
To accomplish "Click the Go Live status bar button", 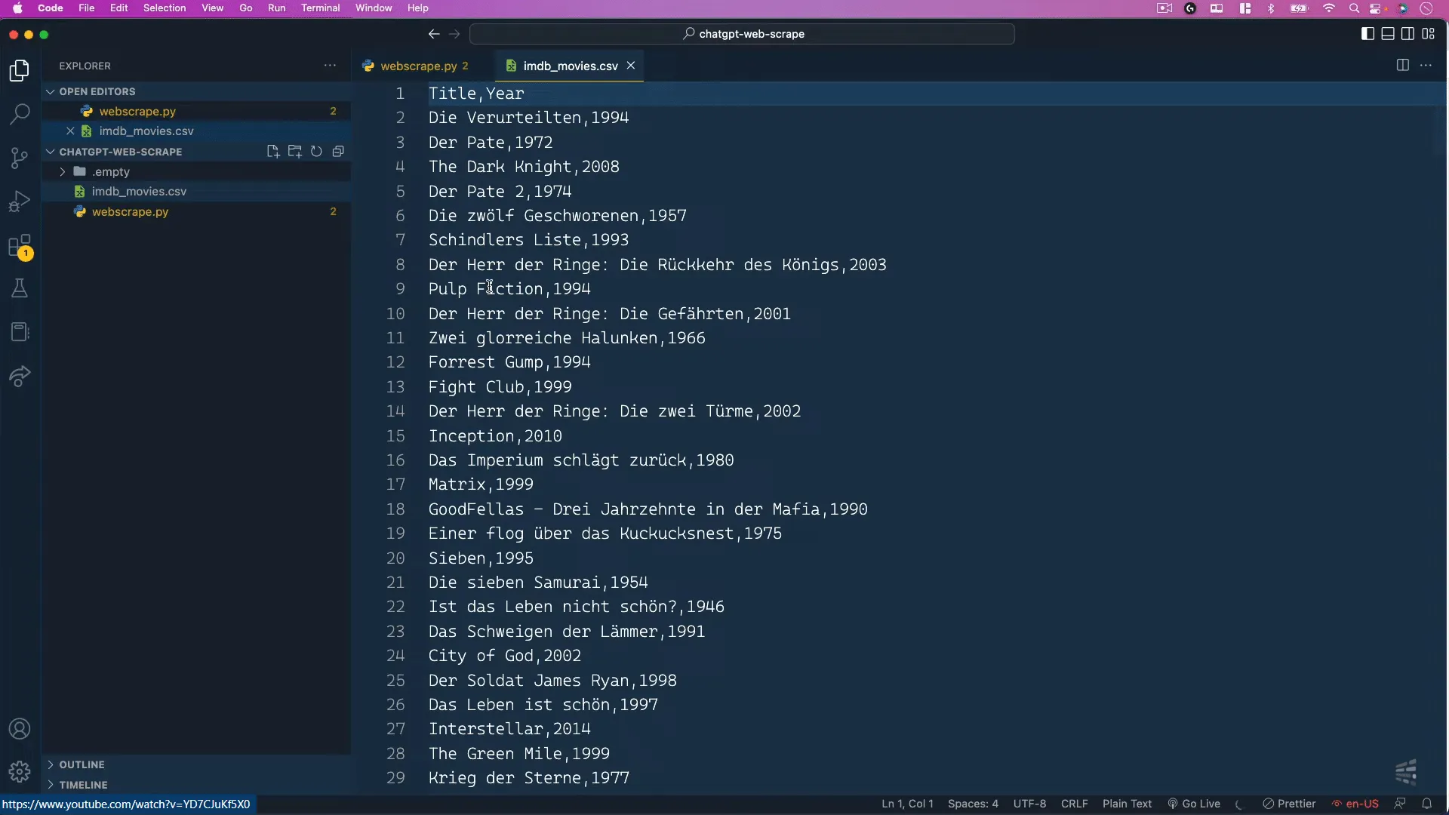I will tap(1194, 804).
